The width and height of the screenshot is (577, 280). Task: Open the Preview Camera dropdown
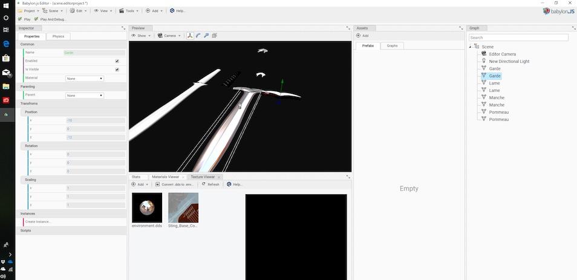click(169, 36)
